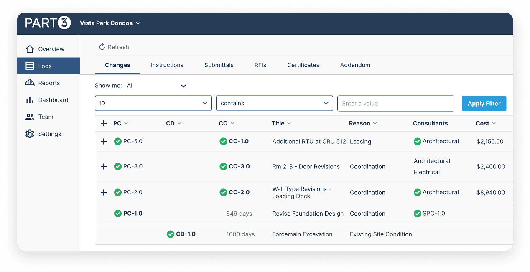
Task: Expand the PC-2.0 row
Action: pyautogui.click(x=104, y=193)
